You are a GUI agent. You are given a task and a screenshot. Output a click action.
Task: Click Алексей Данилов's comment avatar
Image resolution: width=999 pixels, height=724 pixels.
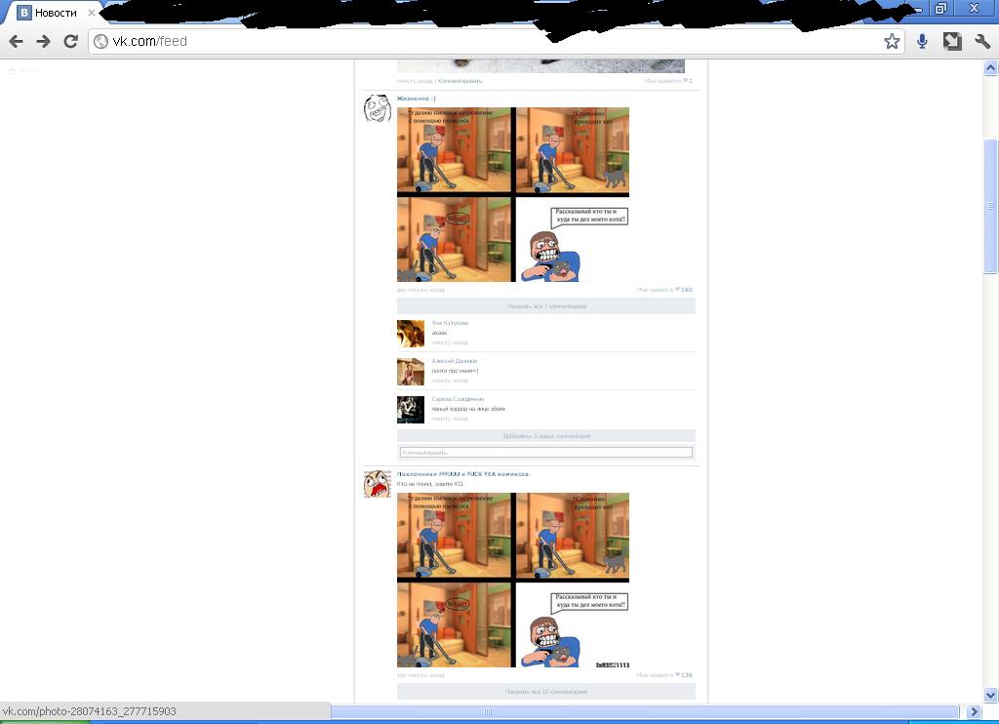click(411, 372)
